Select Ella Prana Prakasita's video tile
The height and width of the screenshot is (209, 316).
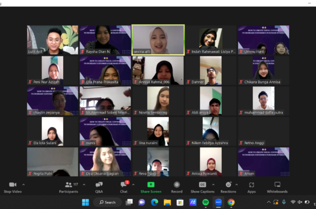[x=105, y=70]
